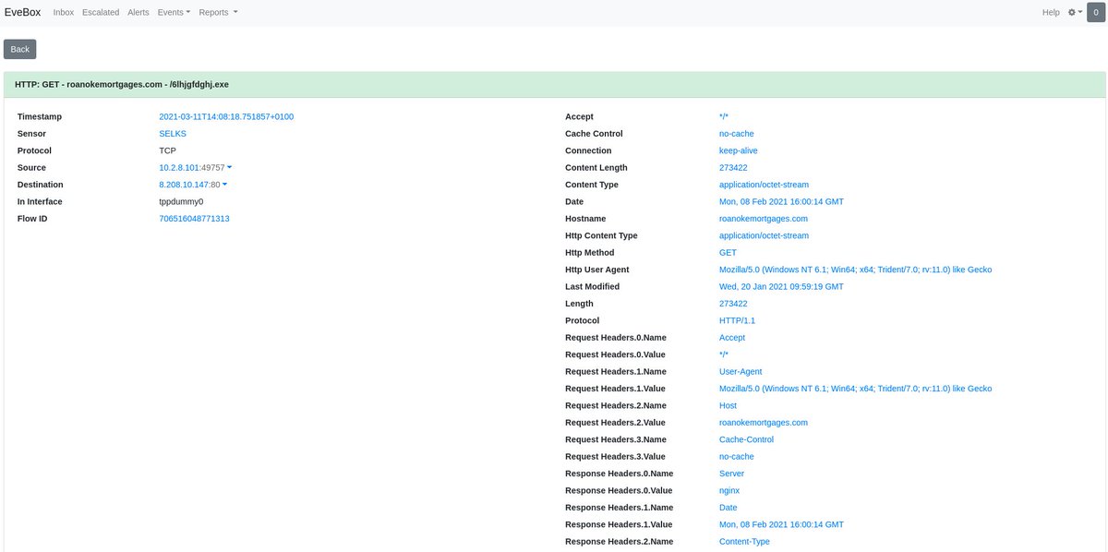Click the EveBox brand logo
This screenshot has width=1108, height=552.
point(22,12)
